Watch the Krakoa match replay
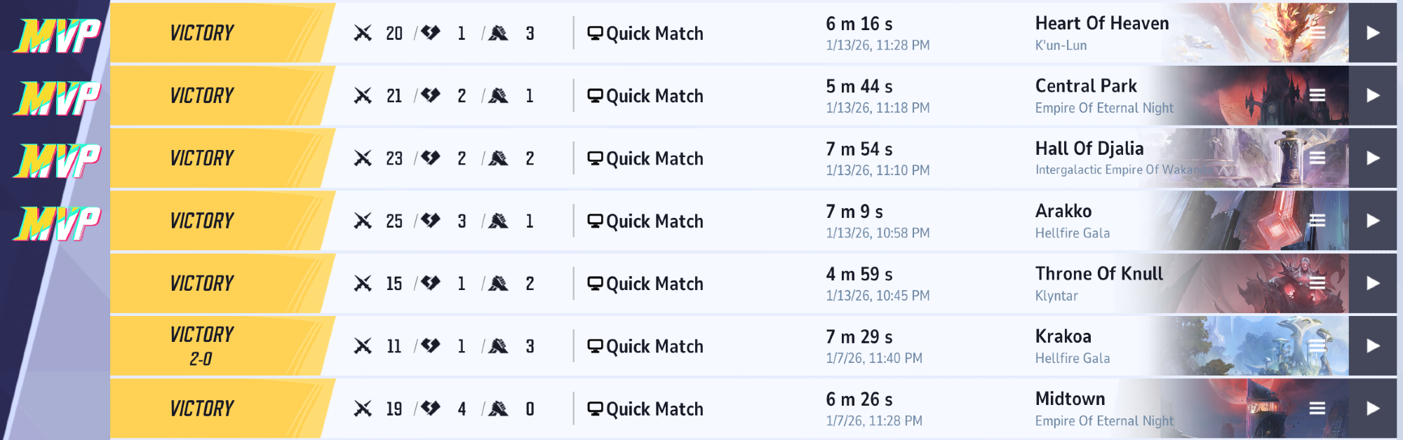Viewport: 1403px width, 440px height. coord(1373,346)
